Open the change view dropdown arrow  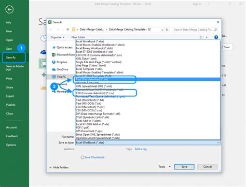coord(207,37)
